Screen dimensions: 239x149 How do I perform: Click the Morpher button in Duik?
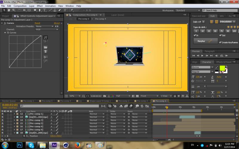click(206, 41)
